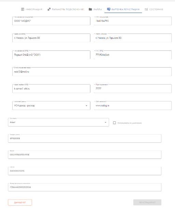The height and width of the screenshot is (208, 175).
Task: Select the port field containing 7777
Action: [x=133, y=88]
